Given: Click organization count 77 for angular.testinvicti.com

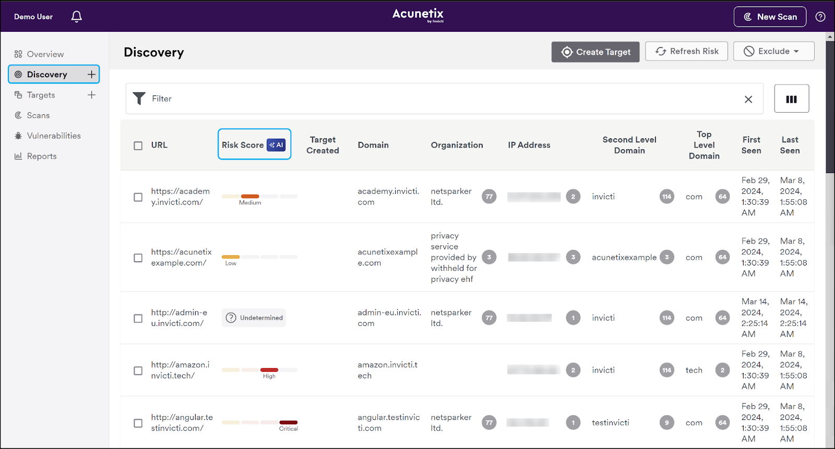Looking at the screenshot, I should [x=489, y=423].
